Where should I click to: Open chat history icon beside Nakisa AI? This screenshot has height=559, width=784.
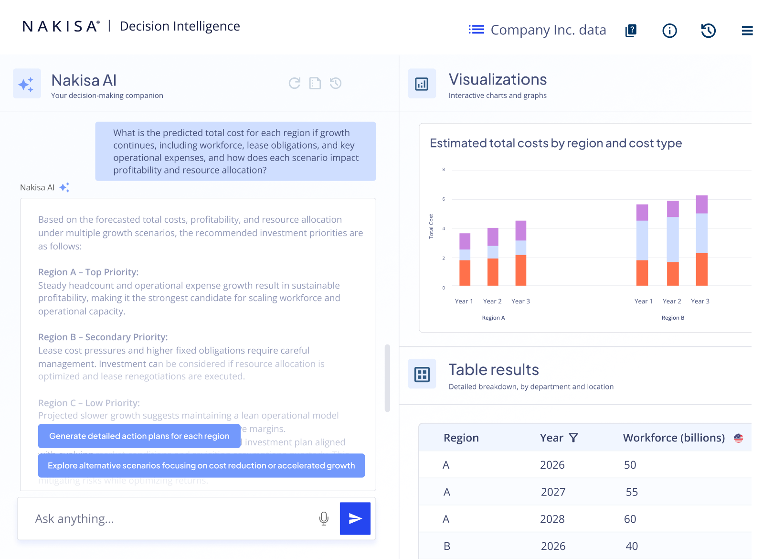336,83
